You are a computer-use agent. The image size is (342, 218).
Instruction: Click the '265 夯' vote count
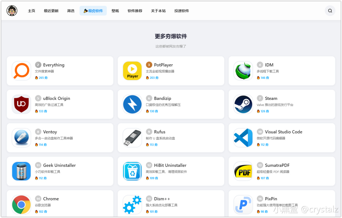tap(43, 78)
